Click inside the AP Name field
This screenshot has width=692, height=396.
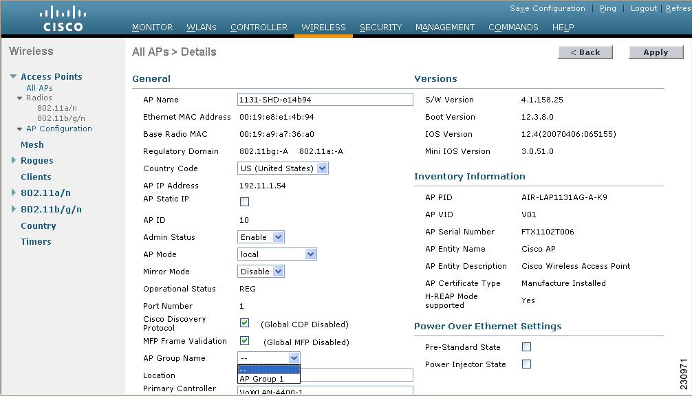pyautogui.click(x=325, y=99)
